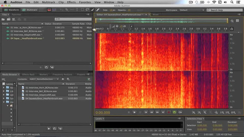Click the Rewind transport button
This screenshot has height=137, width=244.
152,112
